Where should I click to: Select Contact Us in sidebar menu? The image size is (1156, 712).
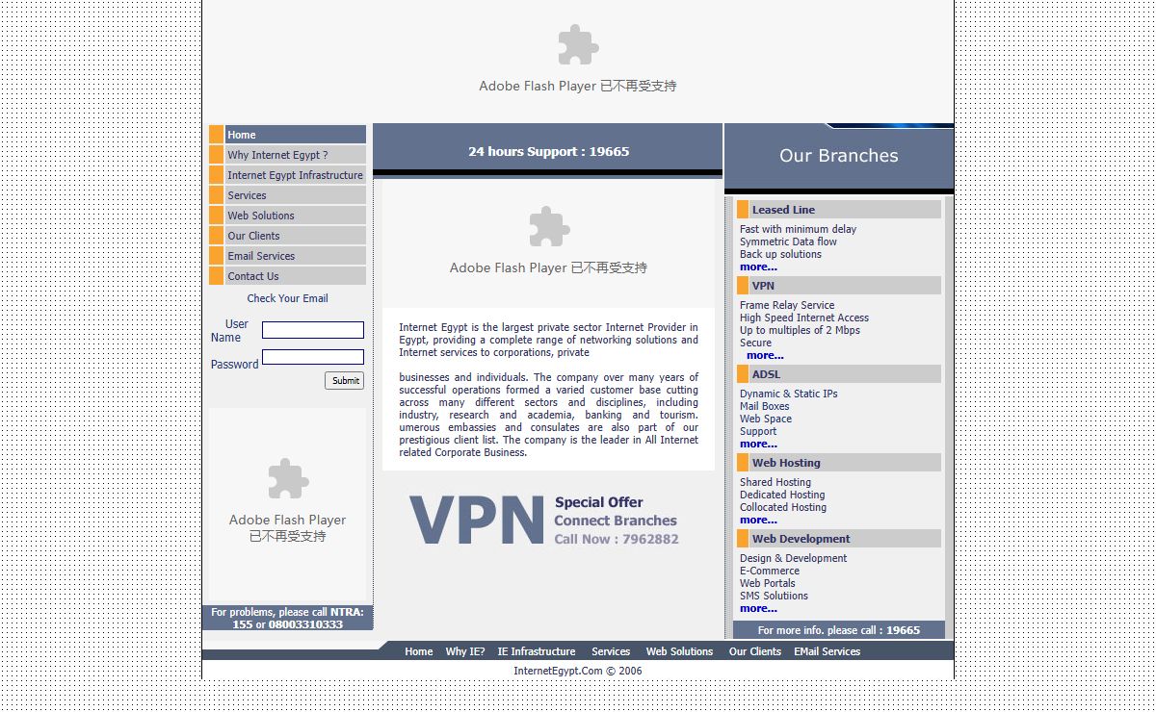pyautogui.click(x=296, y=276)
